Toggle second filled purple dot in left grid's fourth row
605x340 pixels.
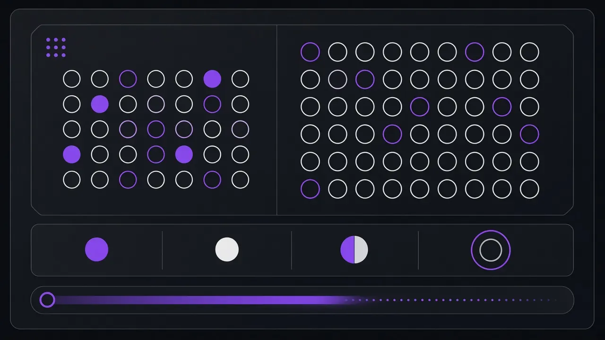[184, 154]
